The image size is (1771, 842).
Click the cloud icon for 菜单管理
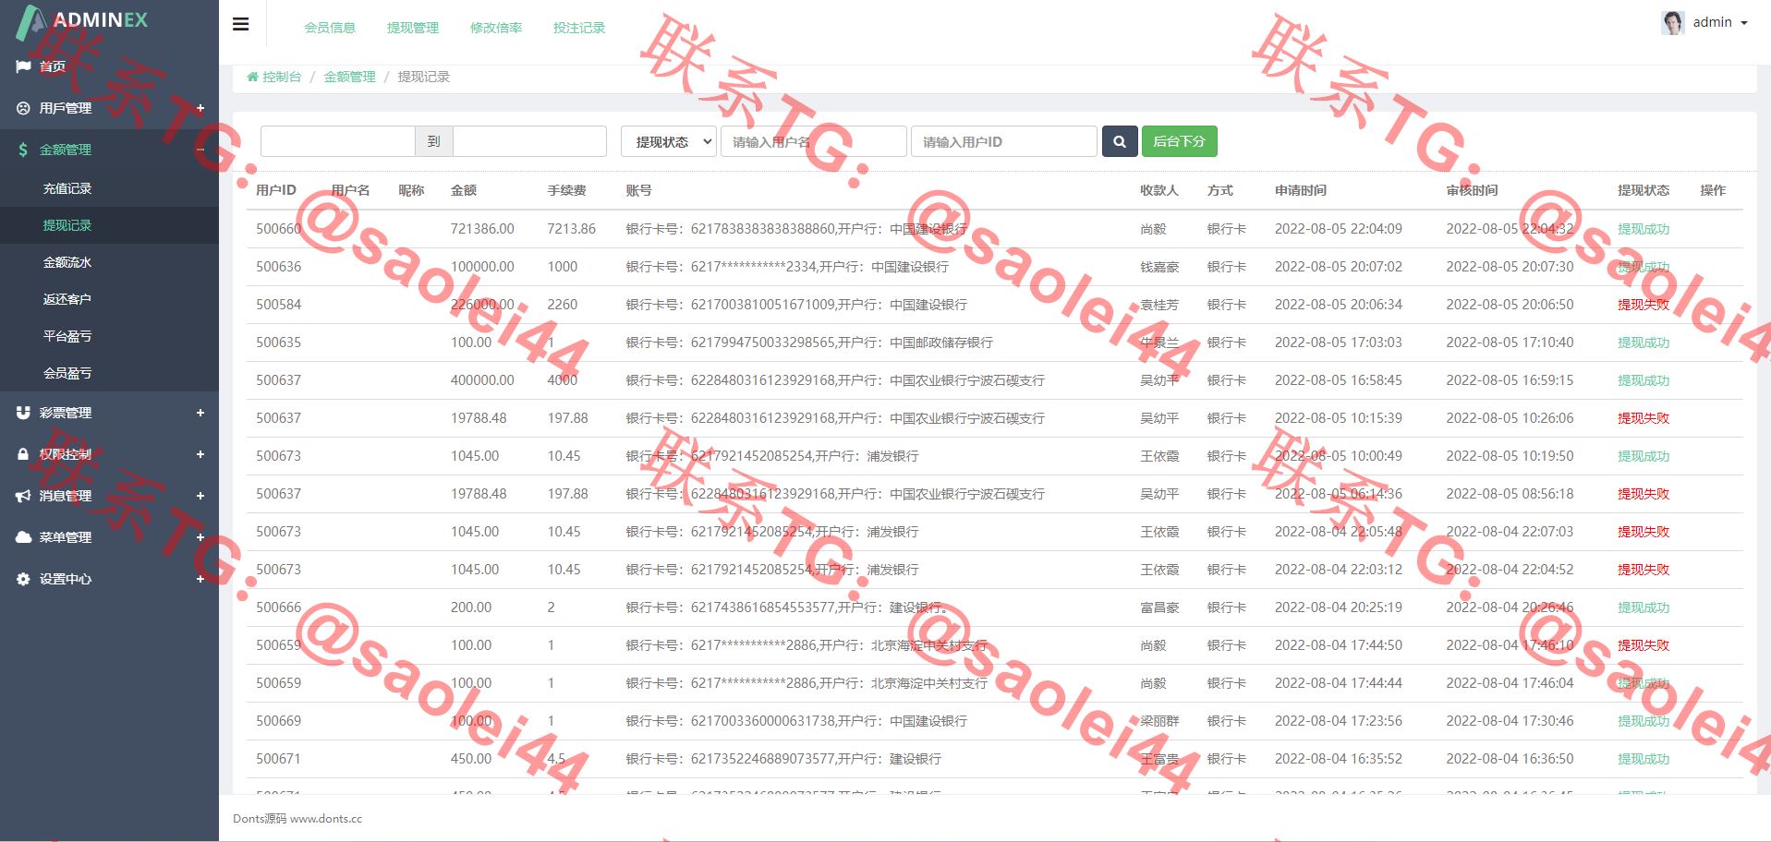23,537
